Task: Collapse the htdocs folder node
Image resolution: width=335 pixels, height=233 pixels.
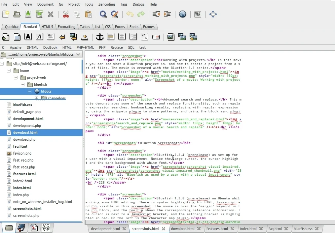Action: [x=29, y=91]
